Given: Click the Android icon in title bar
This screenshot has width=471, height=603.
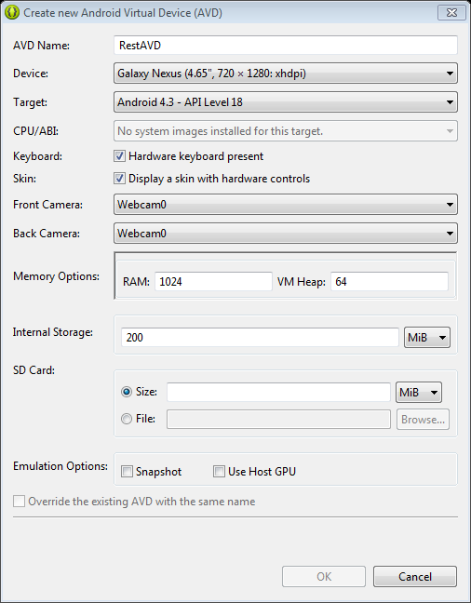Looking at the screenshot, I should 12,13.
